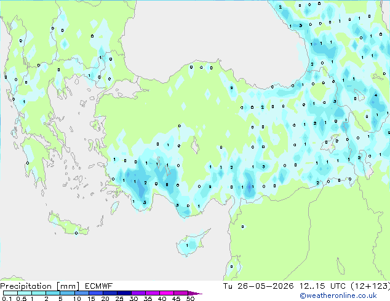
Task: Click legend scale label '0.5'
Action: pos(21,299)
